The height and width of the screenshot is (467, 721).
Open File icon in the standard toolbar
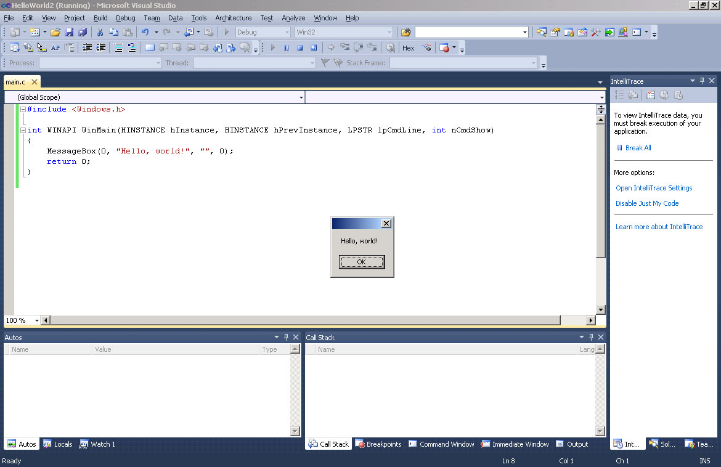pos(55,32)
